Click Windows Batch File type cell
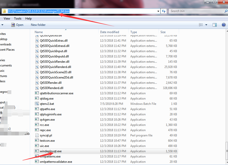Image resolution: width=228 pixels, height=165 pixels. point(143,104)
